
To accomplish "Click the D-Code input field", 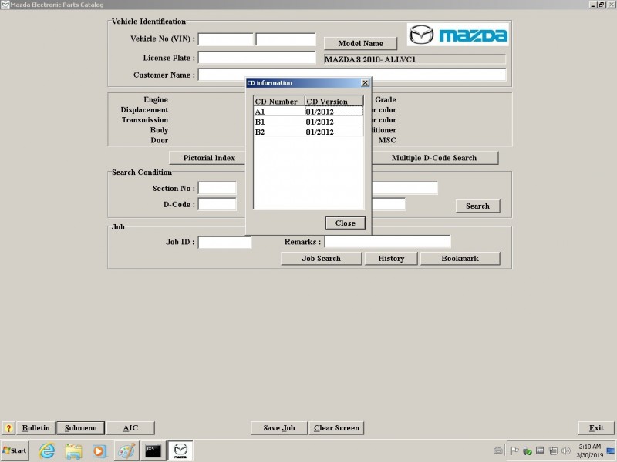I will click(217, 204).
